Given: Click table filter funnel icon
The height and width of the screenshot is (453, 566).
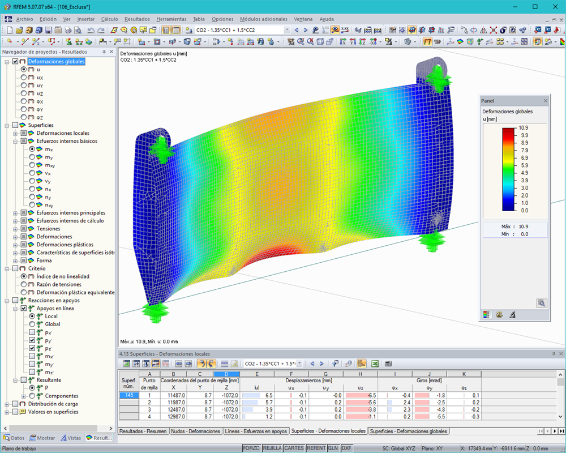Looking at the screenshot, I should 335,364.
